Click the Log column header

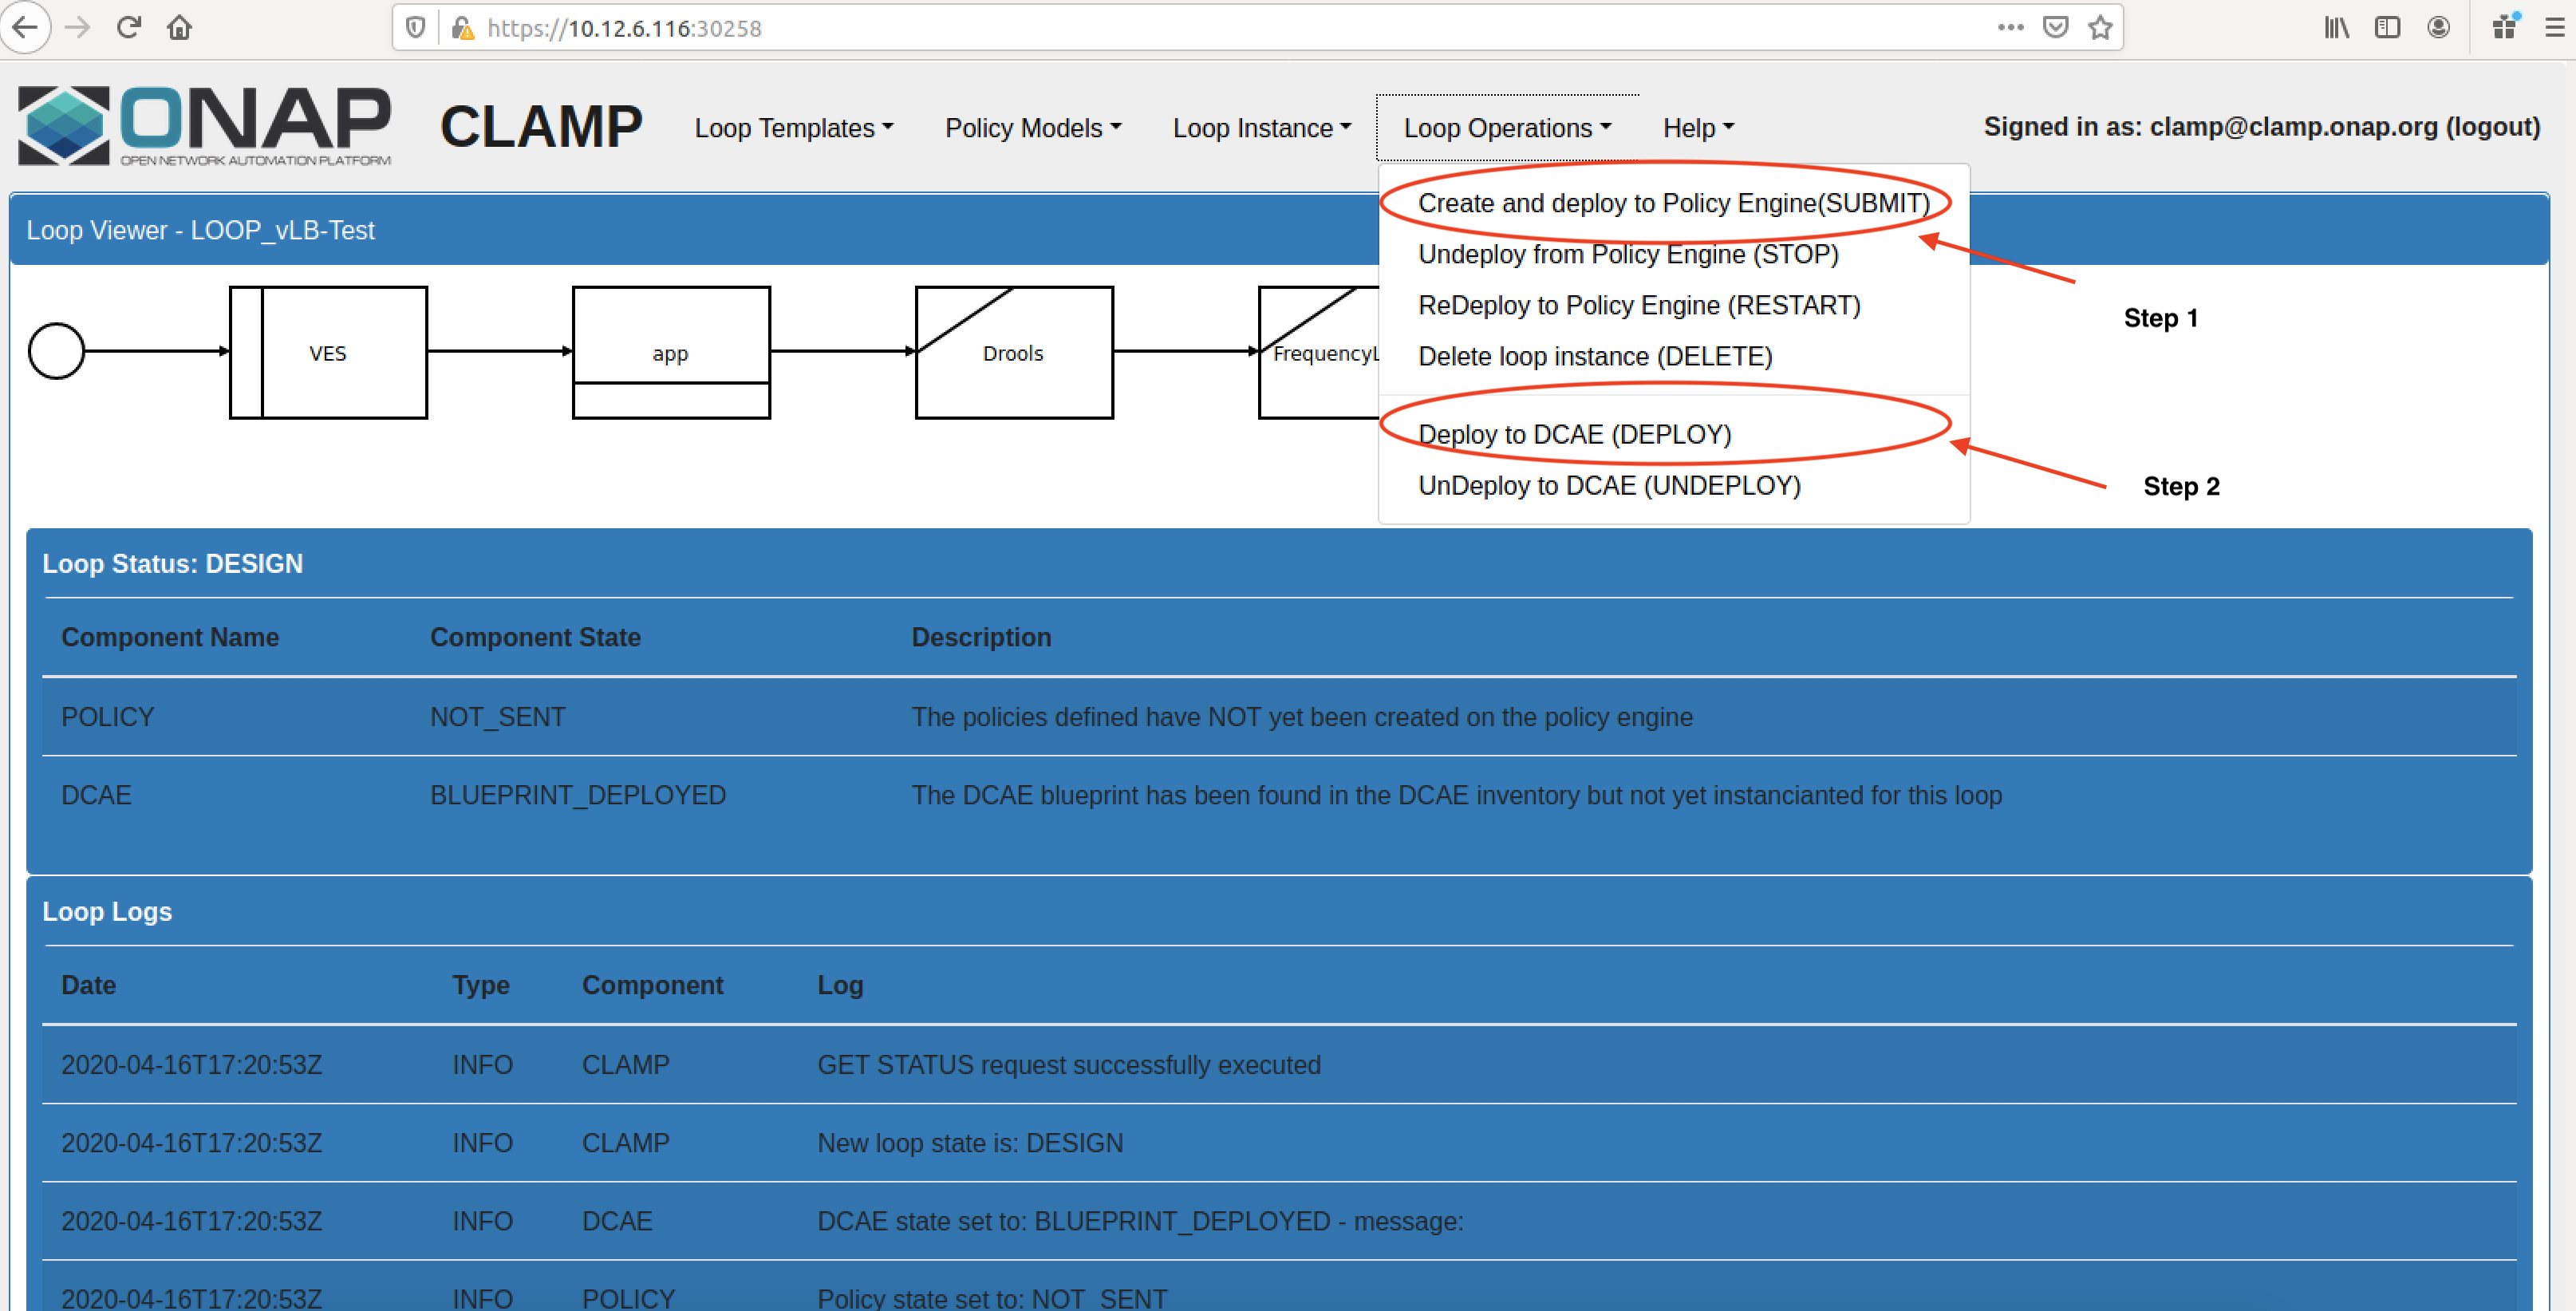[x=840, y=985]
